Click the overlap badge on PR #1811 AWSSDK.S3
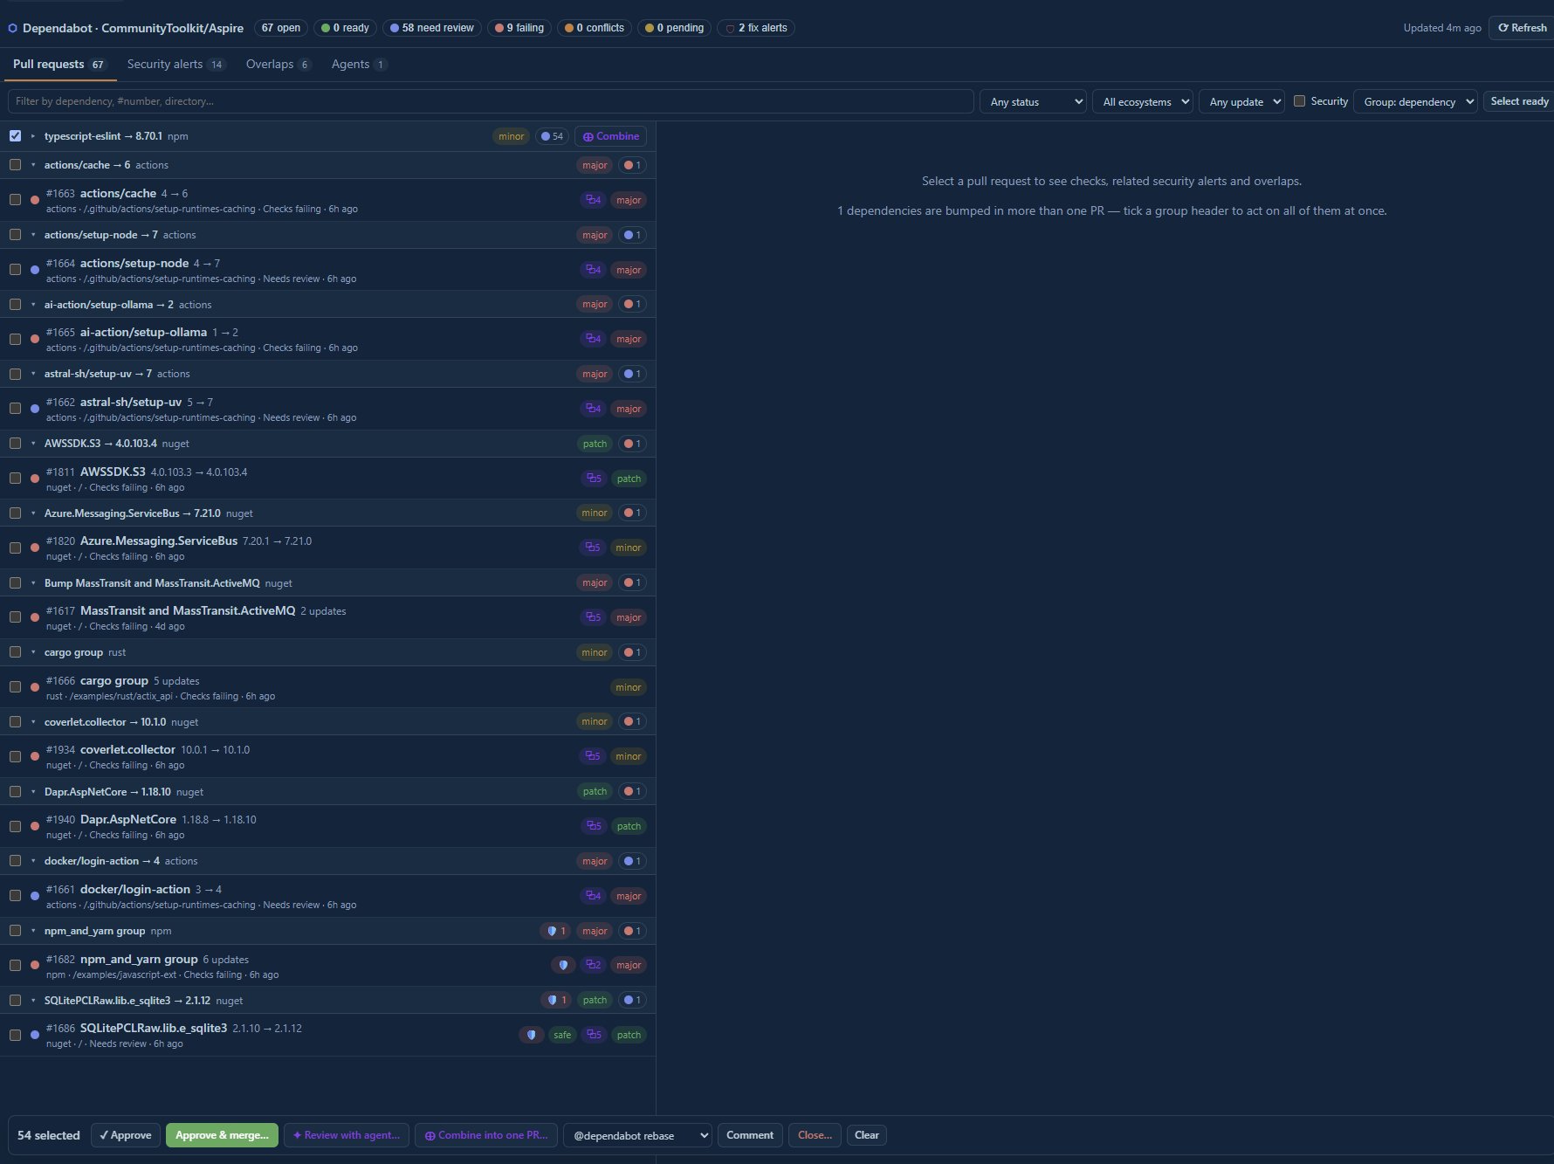 click(594, 479)
